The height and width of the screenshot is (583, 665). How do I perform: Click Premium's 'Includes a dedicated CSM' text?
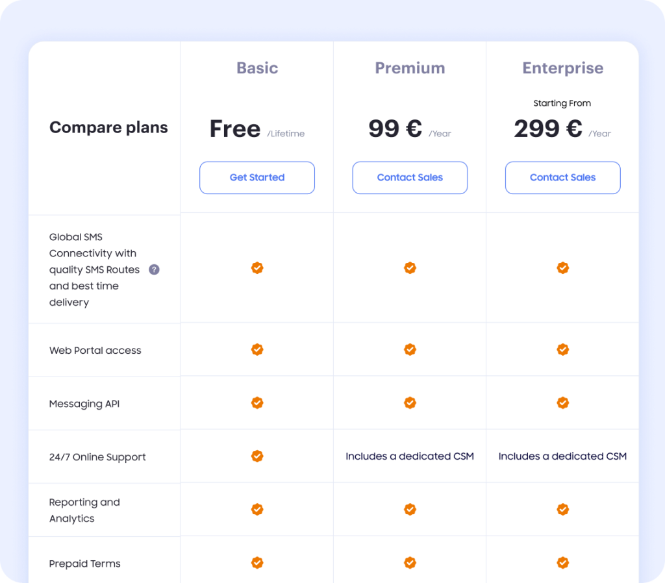click(410, 456)
